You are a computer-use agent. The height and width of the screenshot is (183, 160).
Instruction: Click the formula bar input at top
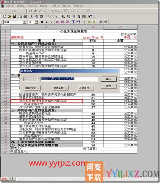click(x=104, y=11)
